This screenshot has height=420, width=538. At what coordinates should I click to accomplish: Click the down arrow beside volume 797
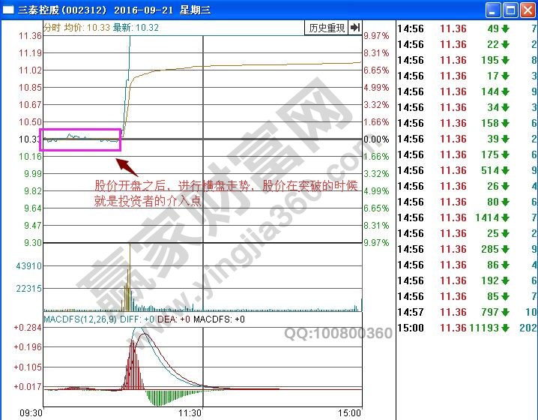pyautogui.click(x=505, y=312)
